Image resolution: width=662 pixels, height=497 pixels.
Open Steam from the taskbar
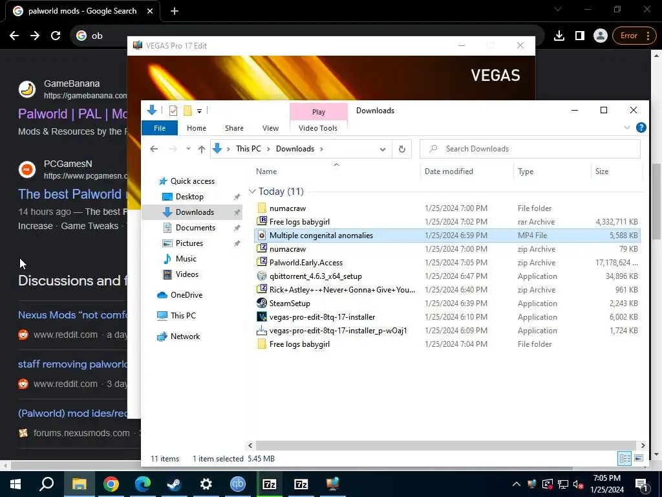point(174,484)
